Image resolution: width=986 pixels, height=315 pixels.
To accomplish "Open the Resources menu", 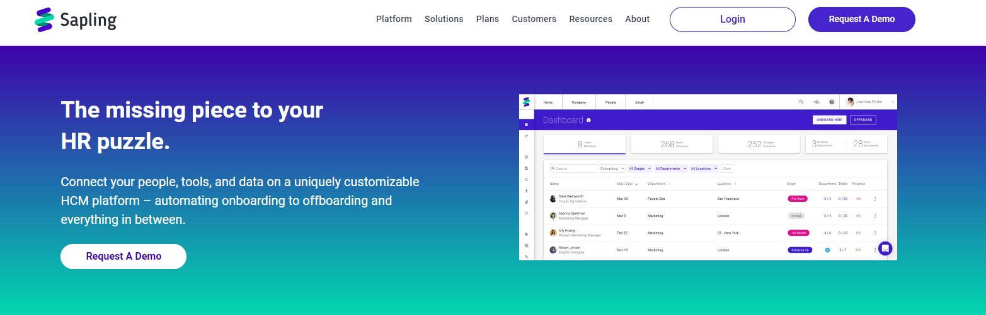I will (x=590, y=19).
